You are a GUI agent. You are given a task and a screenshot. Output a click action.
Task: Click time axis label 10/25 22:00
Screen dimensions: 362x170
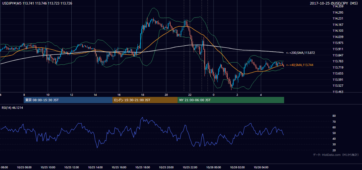tap(190, 167)
